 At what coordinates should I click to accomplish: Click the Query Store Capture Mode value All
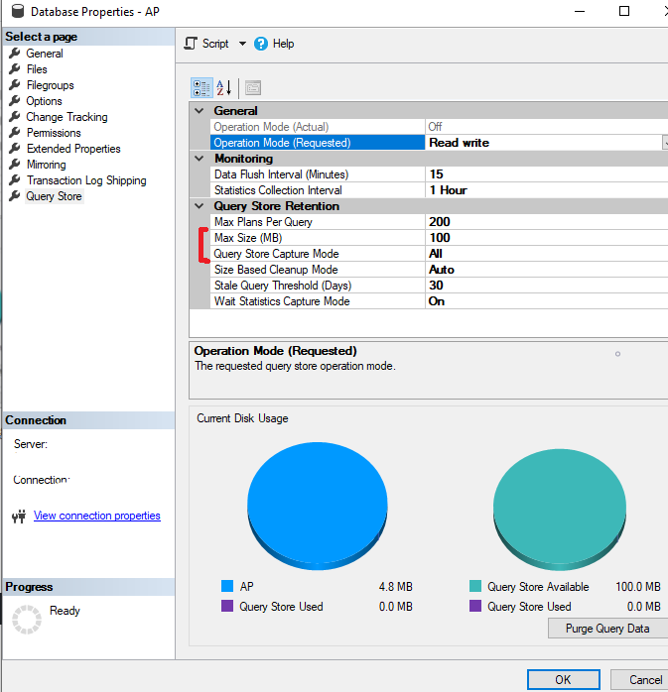(x=547, y=254)
